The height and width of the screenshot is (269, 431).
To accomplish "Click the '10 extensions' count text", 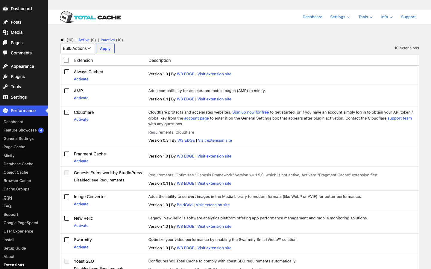I will click(x=406, y=48).
